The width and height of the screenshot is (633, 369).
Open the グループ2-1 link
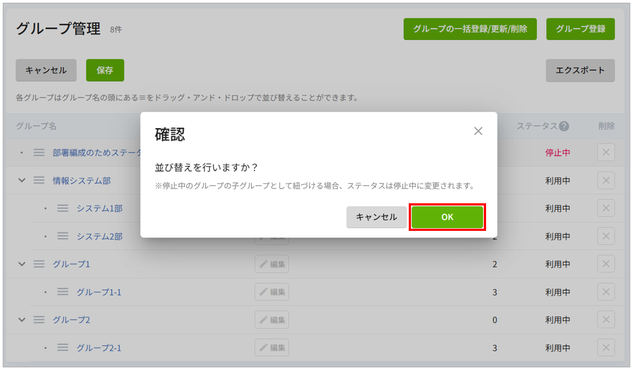99,348
